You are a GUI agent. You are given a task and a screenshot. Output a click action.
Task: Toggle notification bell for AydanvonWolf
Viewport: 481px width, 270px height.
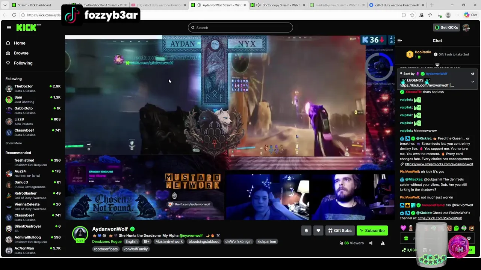point(306,231)
